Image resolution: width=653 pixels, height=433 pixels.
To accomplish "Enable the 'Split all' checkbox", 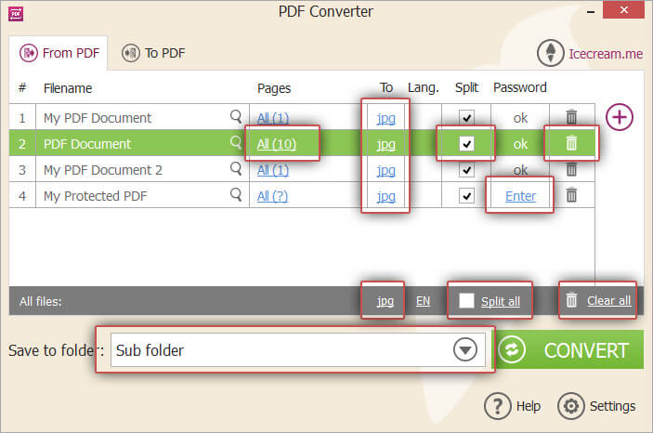I will coord(466,300).
